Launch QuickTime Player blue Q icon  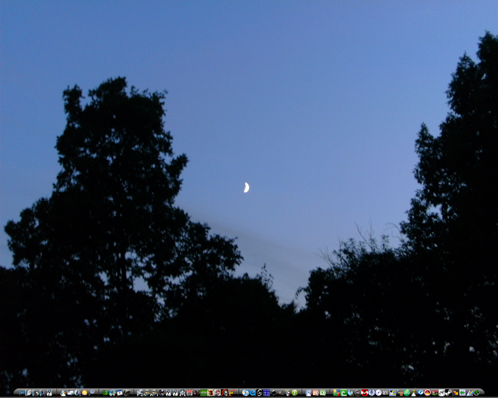(253, 393)
